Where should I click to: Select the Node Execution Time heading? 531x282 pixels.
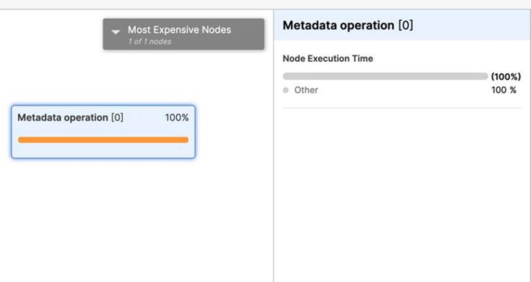pos(328,59)
